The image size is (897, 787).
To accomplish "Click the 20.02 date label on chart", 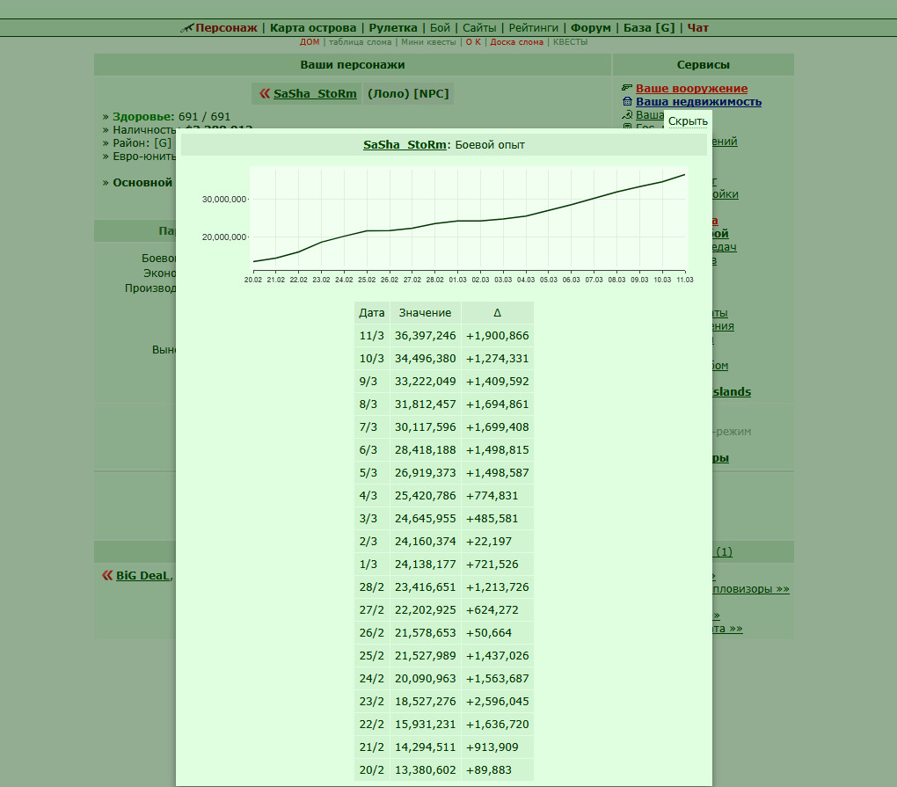I will [x=253, y=280].
